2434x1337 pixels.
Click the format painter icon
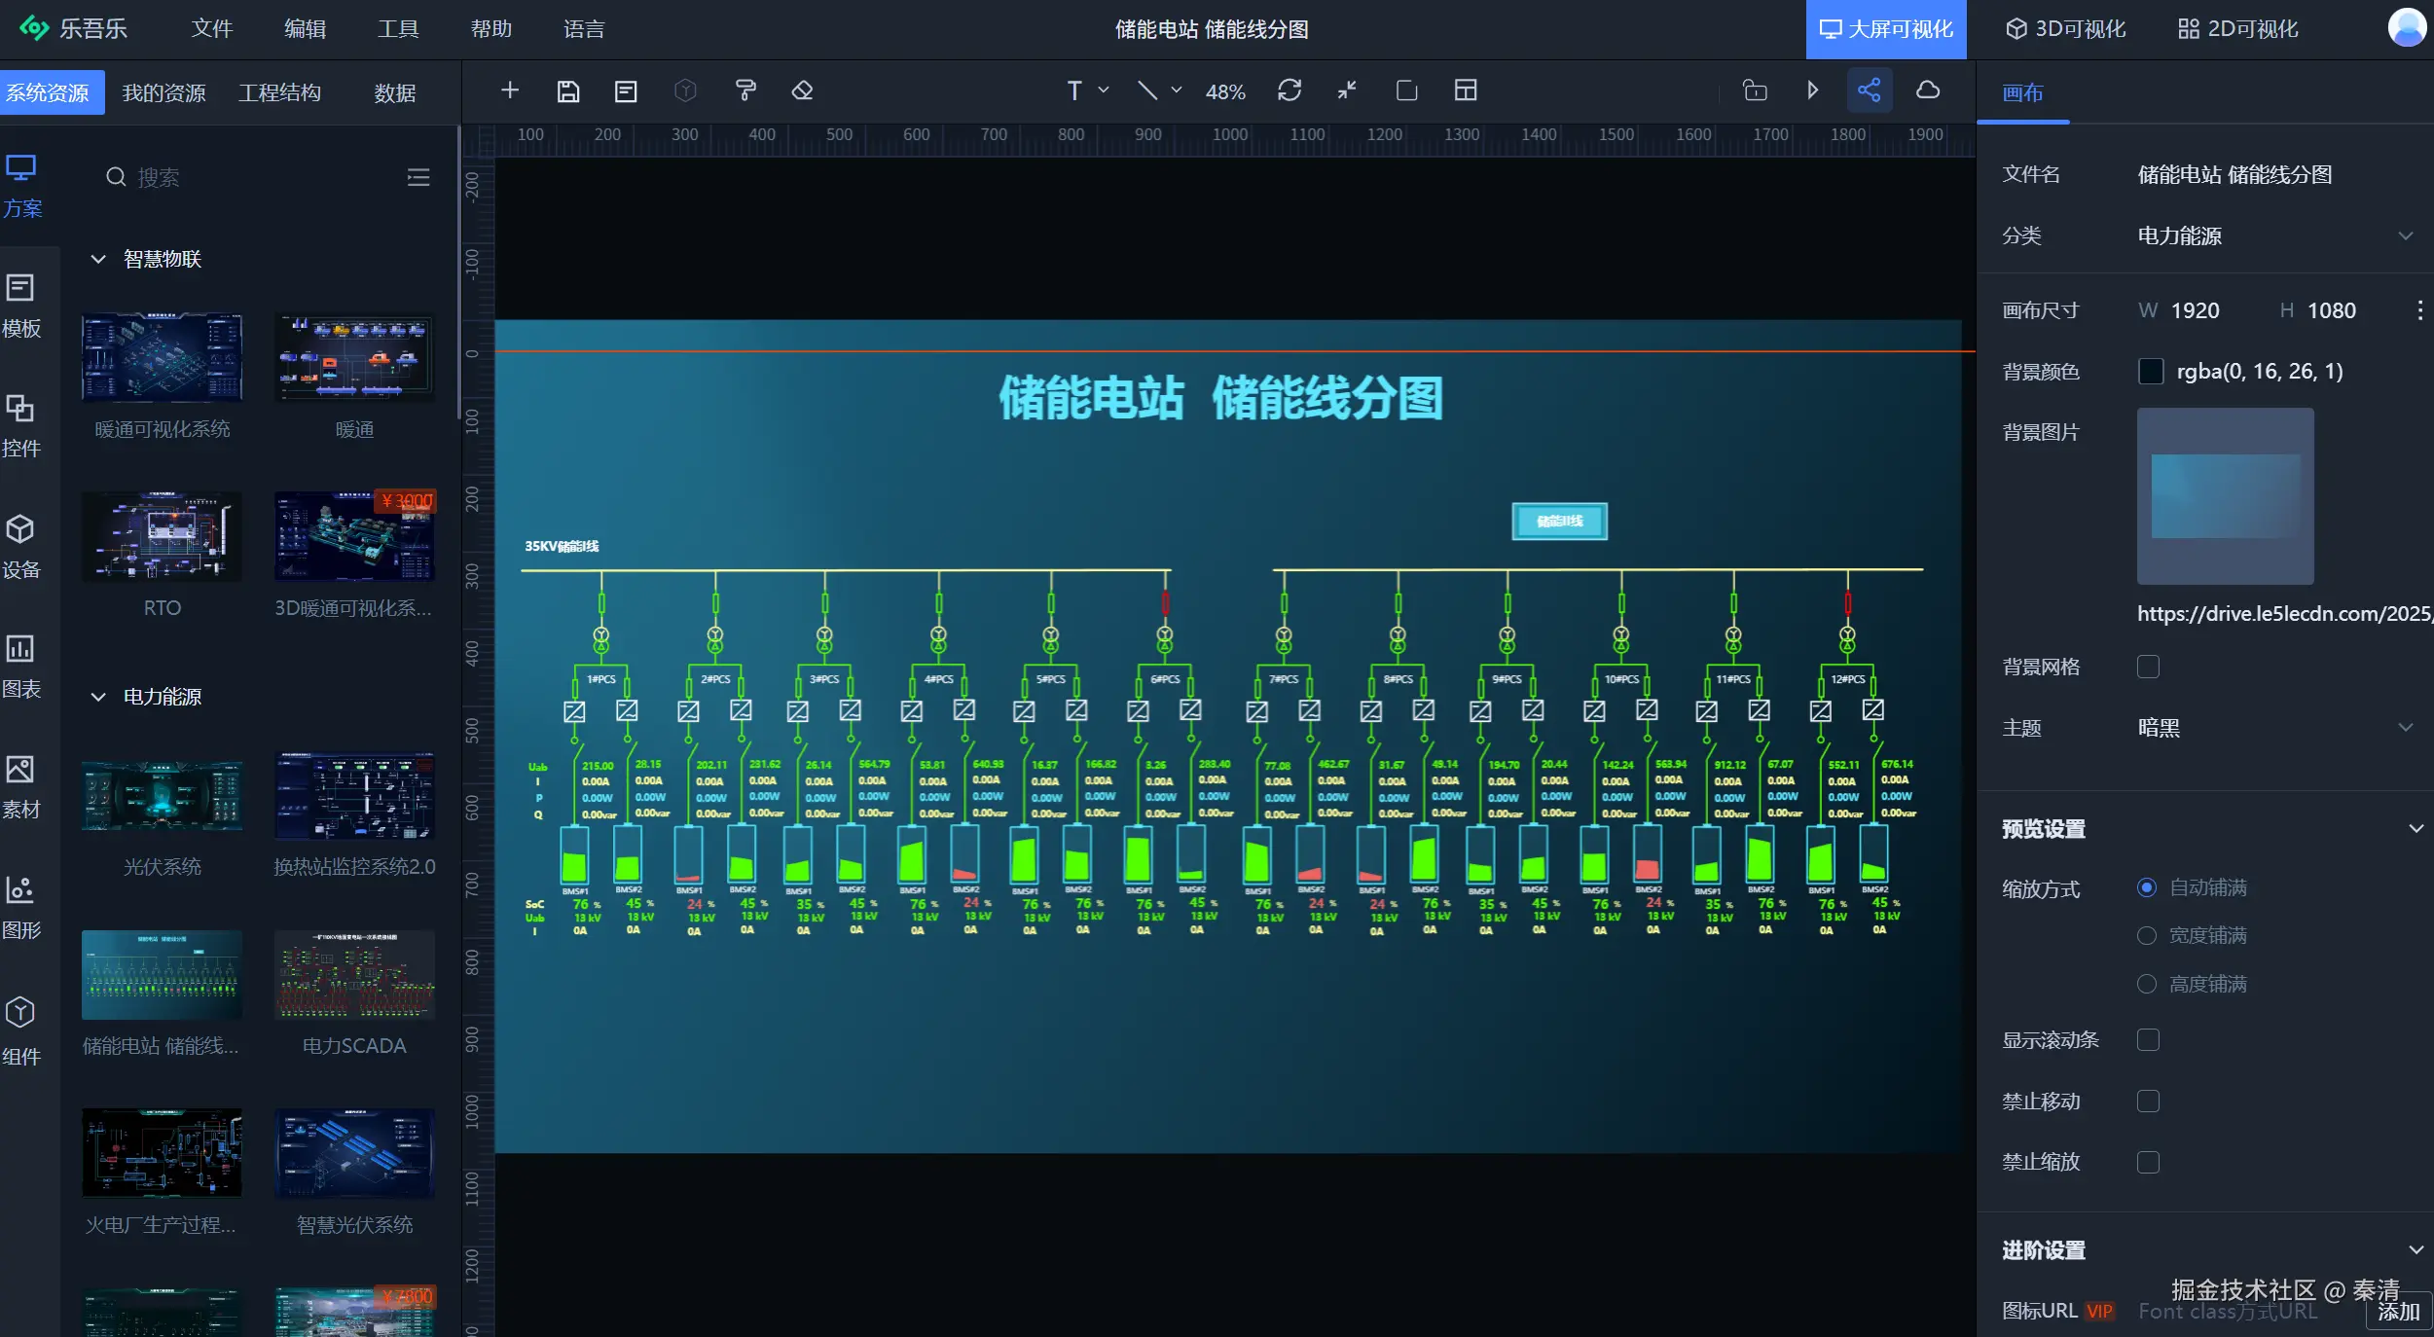point(745,91)
